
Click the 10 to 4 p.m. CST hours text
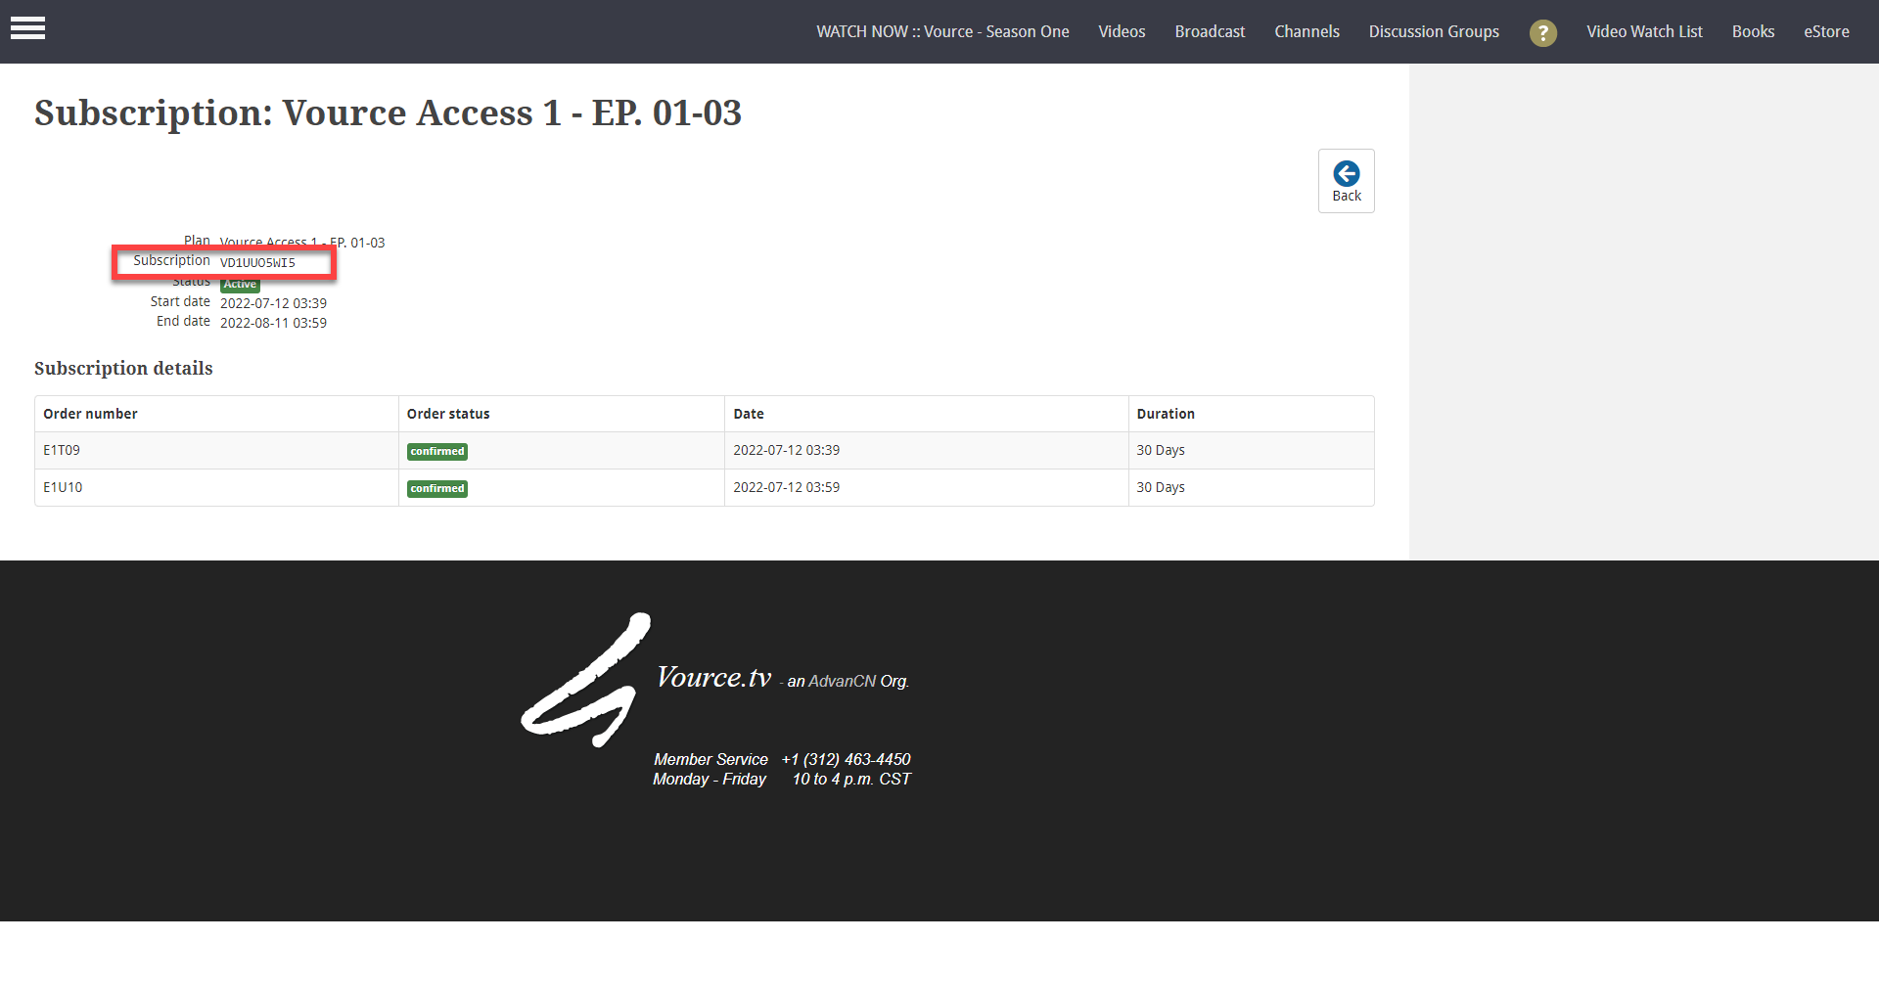[x=851, y=779]
